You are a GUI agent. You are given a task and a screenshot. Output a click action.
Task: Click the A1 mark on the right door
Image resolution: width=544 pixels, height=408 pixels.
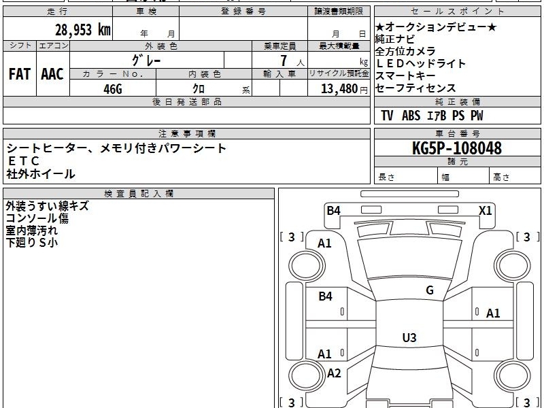(x=493, y=313)
